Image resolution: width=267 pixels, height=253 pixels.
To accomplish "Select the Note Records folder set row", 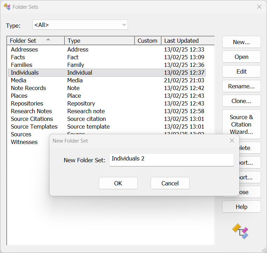I will [x=107, y=88].
